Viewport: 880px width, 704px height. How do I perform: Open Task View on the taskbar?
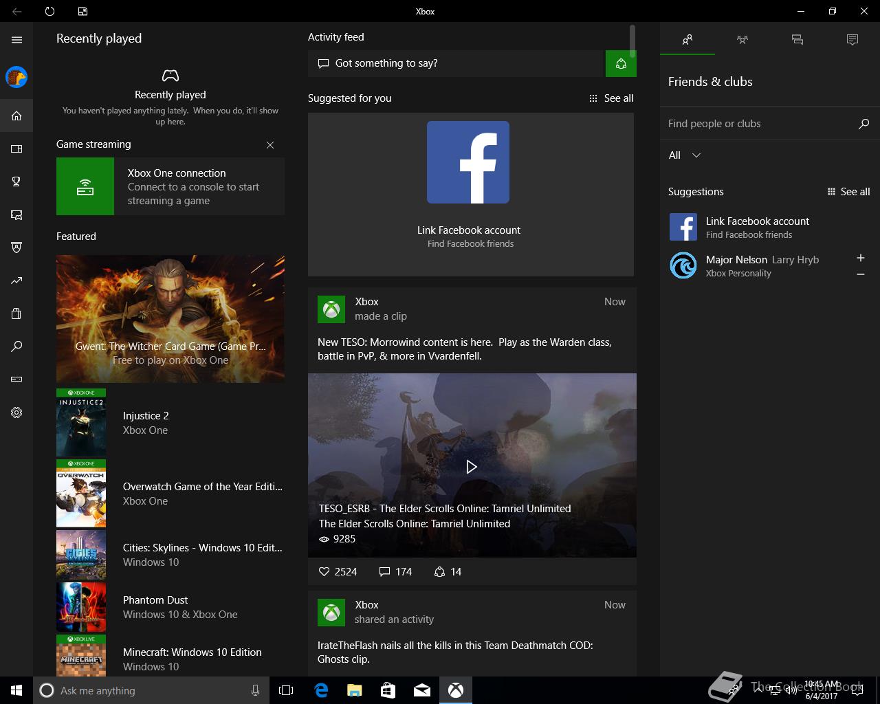pos(286,690)
